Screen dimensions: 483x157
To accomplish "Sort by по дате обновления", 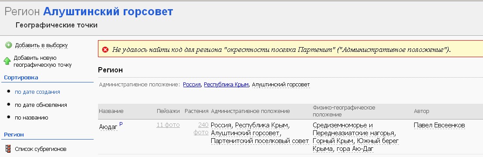I will point(41,105).
